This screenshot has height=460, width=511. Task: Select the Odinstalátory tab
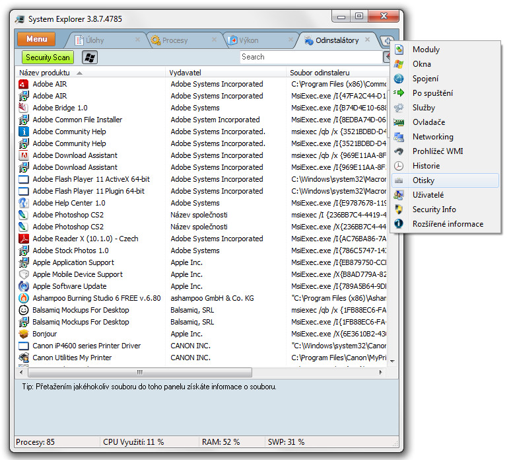point(337,40)
